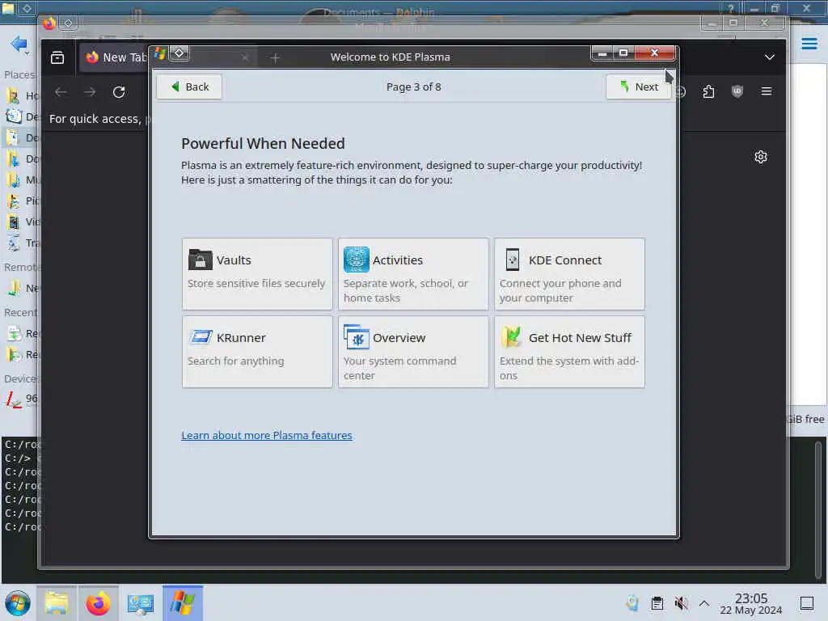Open the KDE Connect feature card

569,274
